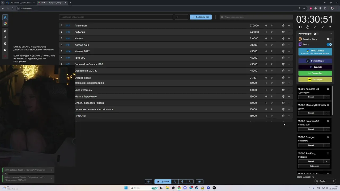Open more options for Пленницы lot
Image resolution: width=340 pixels, height=191 pixels.
coord(289,26)
